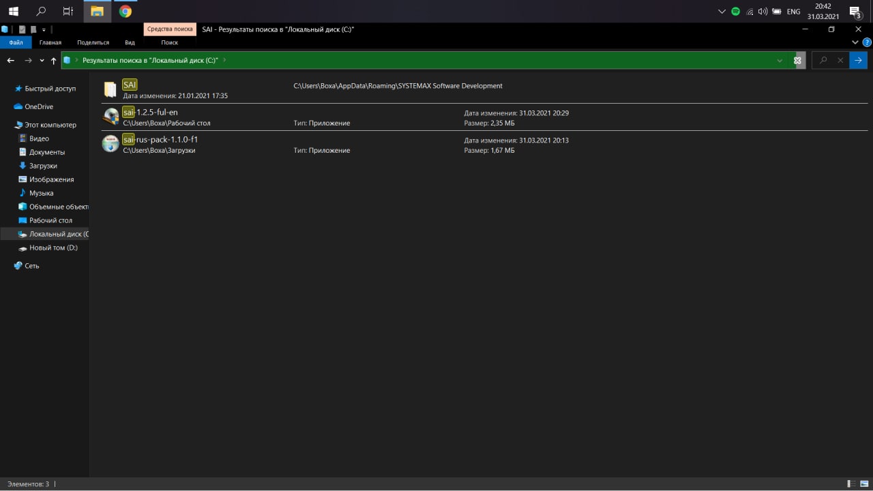Image resolution: width=873 pixels, height=491 pixels.
Task: Open the recent locations dropdown
Action: [x=42, y=61]
